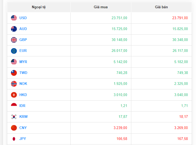Click the Giá bán column header
The height and width of the screenshot is (145, 196).
161,7
